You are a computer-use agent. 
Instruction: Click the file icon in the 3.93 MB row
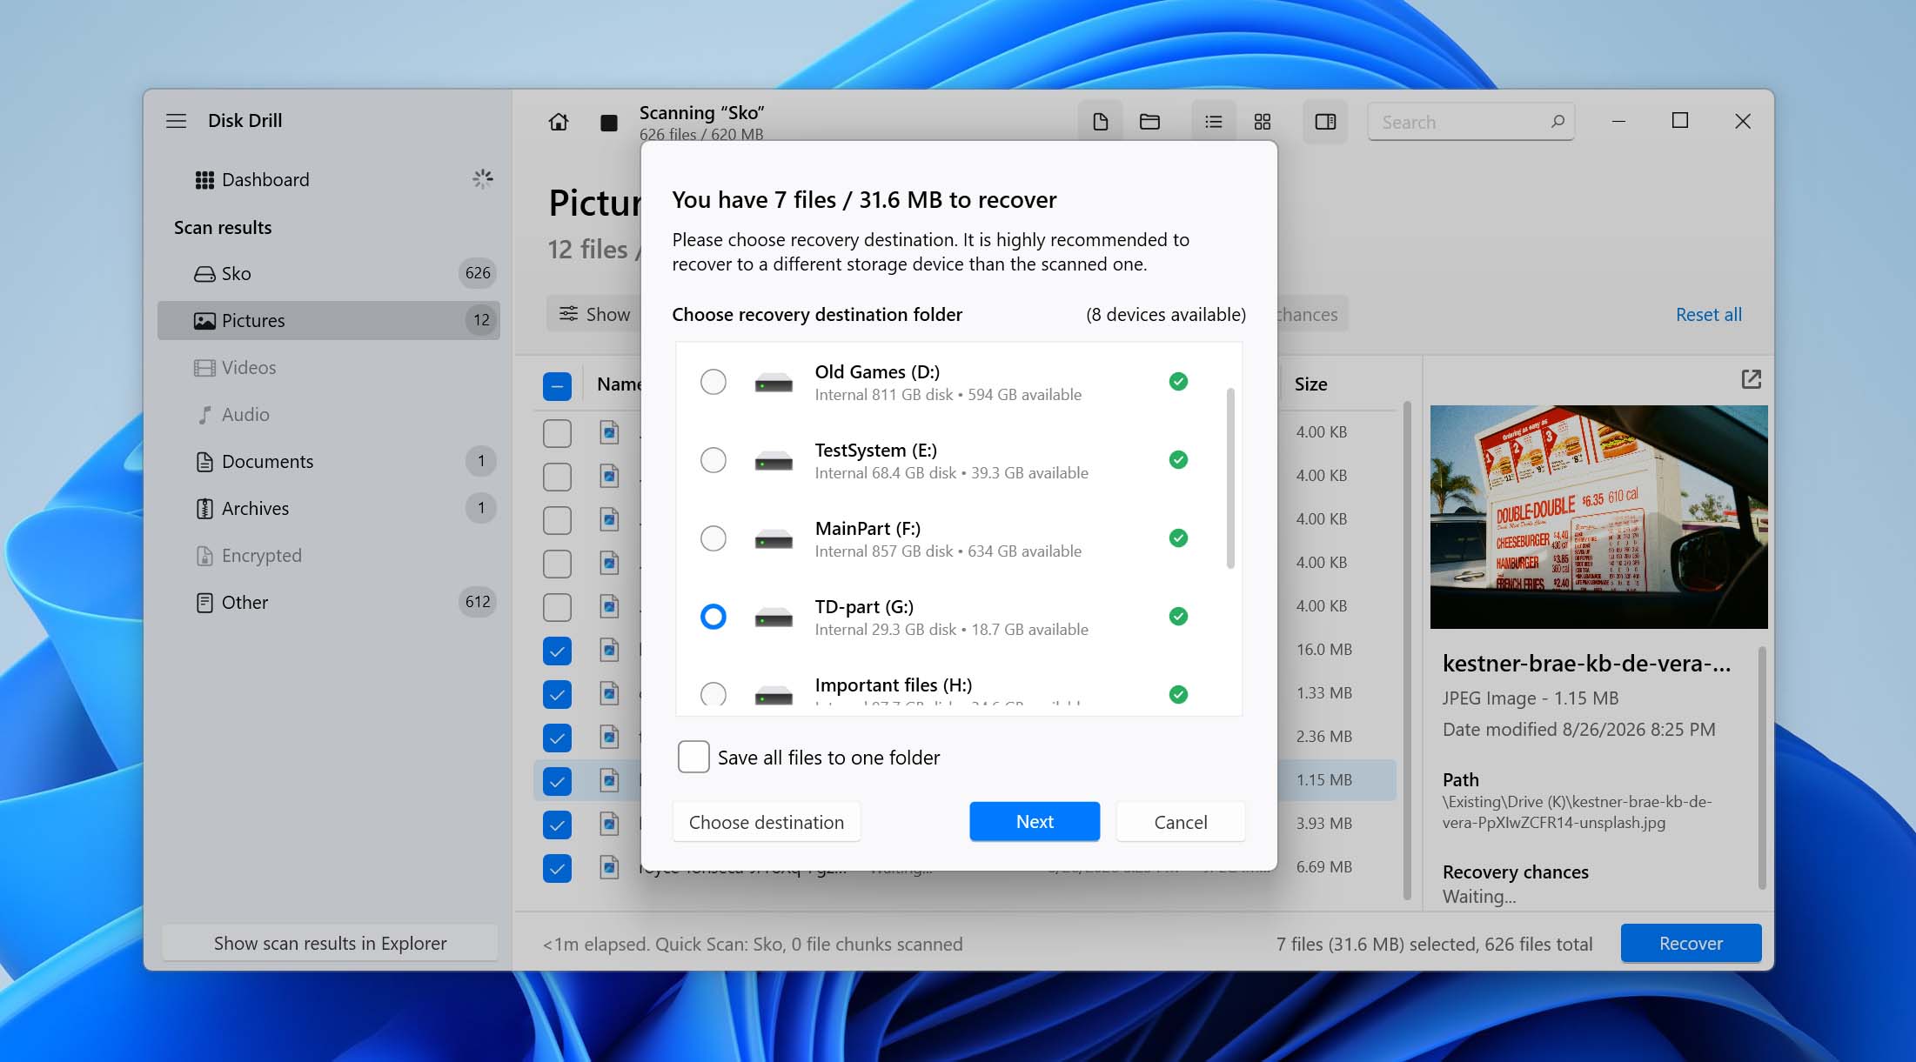click(x=610, y=824)
